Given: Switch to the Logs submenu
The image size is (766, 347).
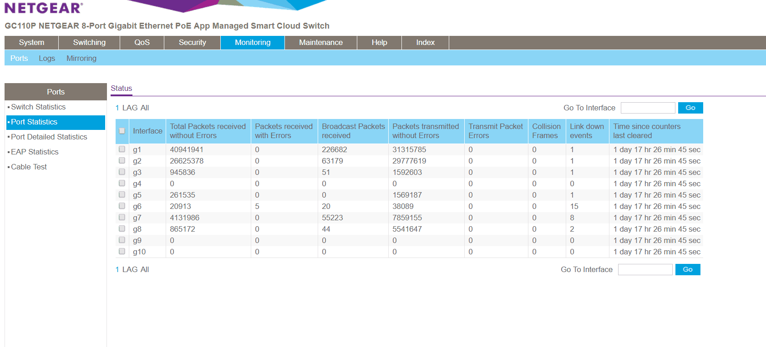Looking at the screenshot, I should [x=47, y=58].
